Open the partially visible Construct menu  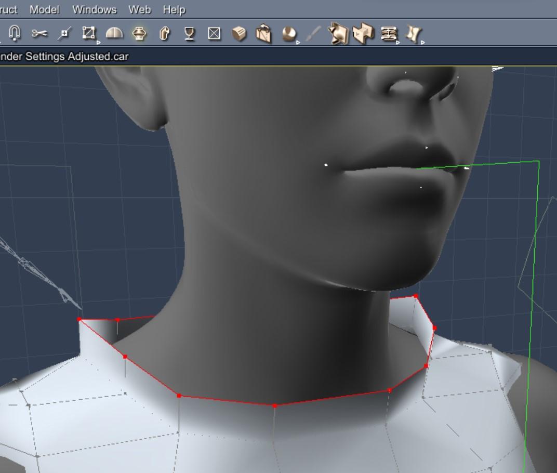[x=8, y=9]
